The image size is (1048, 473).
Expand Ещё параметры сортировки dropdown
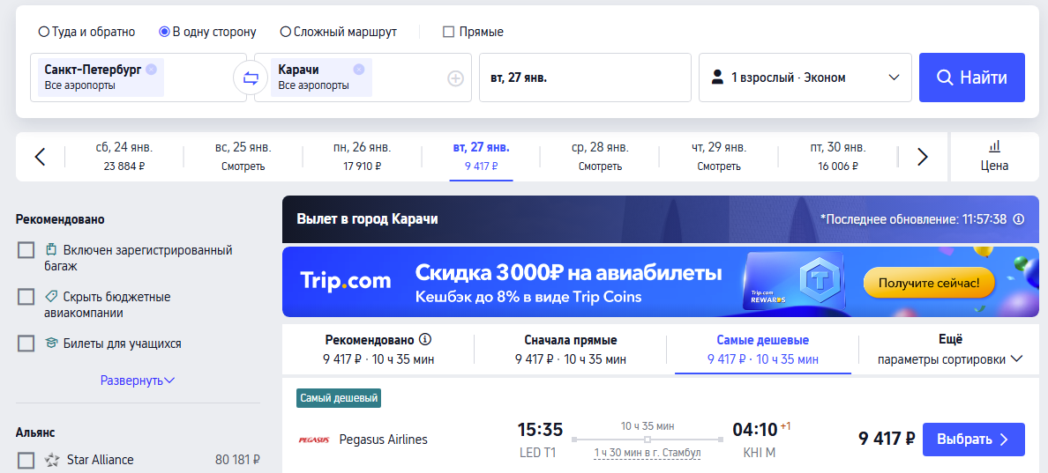(949, 350)
